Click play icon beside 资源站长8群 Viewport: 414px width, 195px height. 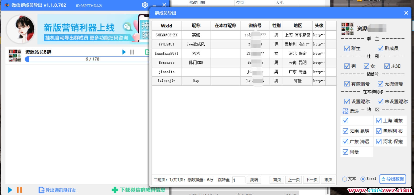click(x=124, y=52)
